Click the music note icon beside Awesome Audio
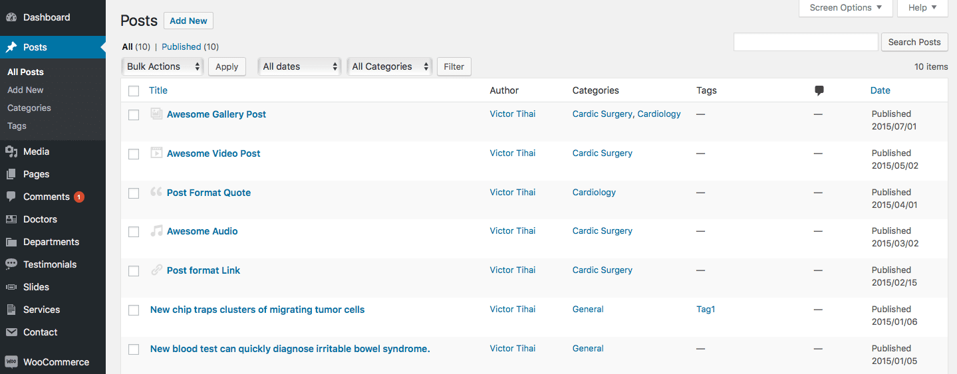The height and width of the screenshot is (374, 957). [x=156, y=231]
